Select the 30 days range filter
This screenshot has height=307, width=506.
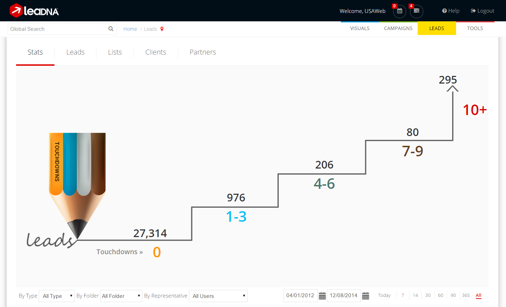tap(428, 295)
